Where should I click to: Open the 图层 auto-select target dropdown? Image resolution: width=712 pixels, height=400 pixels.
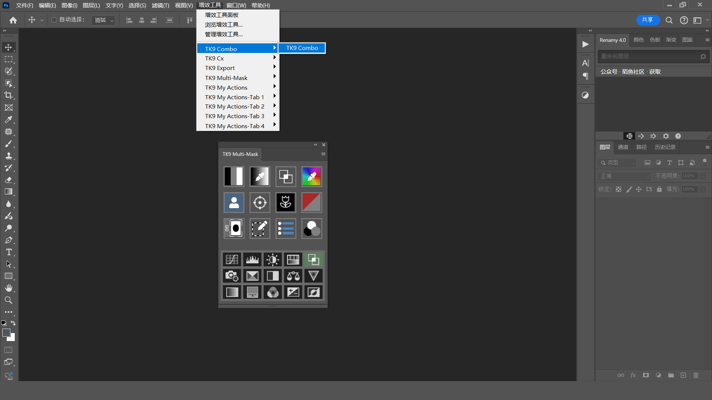(x=103, y=20)
